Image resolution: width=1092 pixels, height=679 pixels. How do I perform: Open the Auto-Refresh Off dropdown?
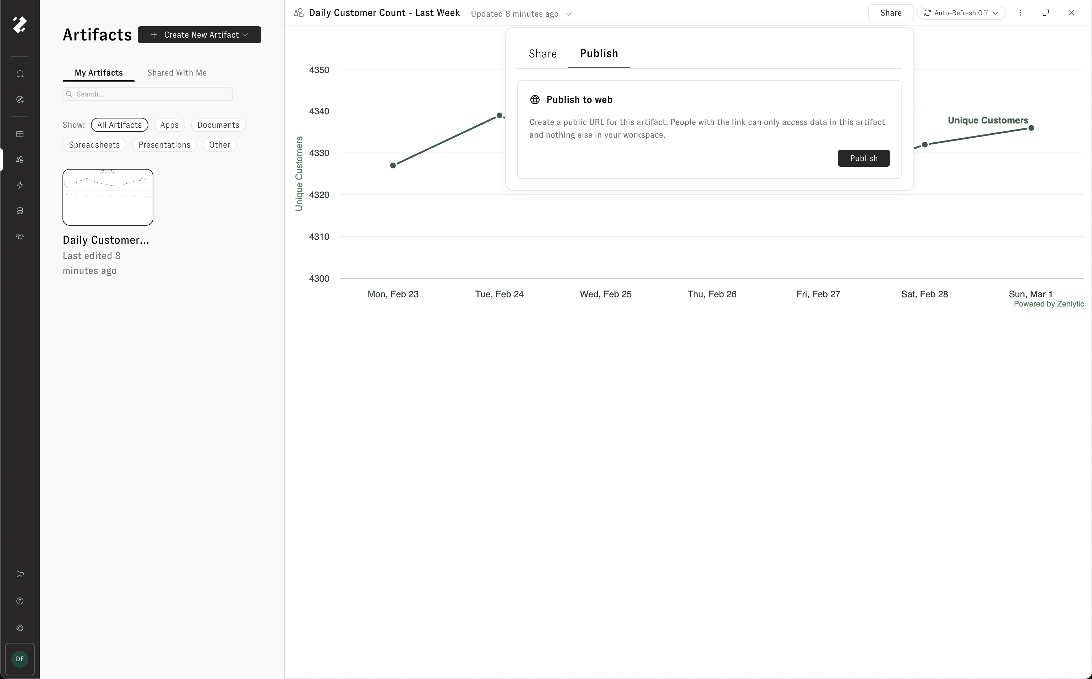(x=961, y=13)
